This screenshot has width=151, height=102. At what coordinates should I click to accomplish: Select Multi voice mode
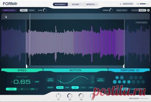click(142, 10)
